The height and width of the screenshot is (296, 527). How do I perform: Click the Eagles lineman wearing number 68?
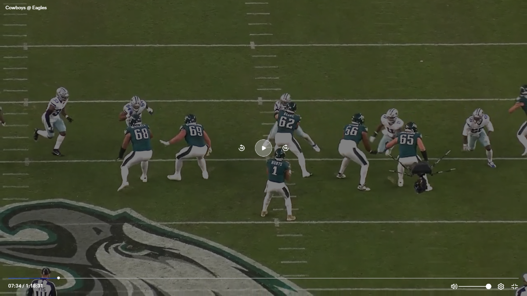(139, 140)
